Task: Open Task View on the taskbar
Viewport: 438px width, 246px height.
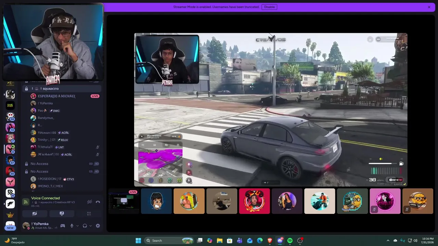Action: pos(200,241)
